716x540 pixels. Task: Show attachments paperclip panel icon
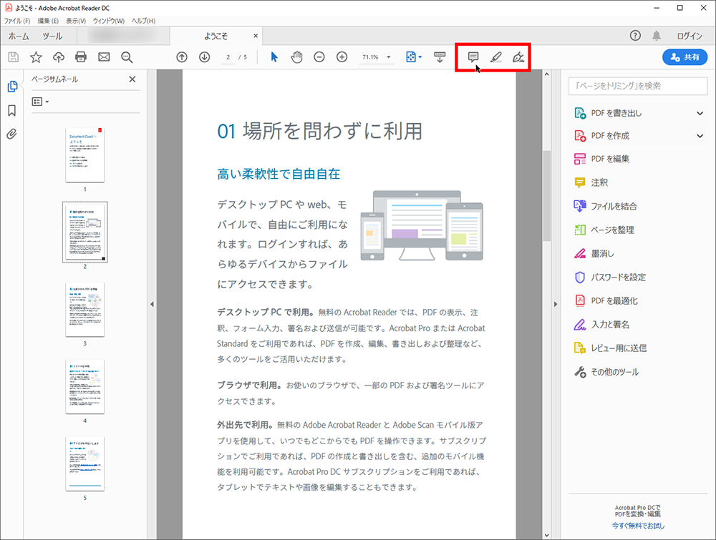[12, 134]
